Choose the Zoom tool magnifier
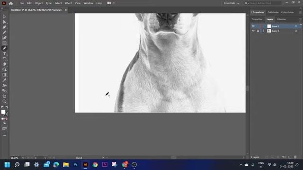The width and height of the screenshot is (303, 170). click(4, 102)
